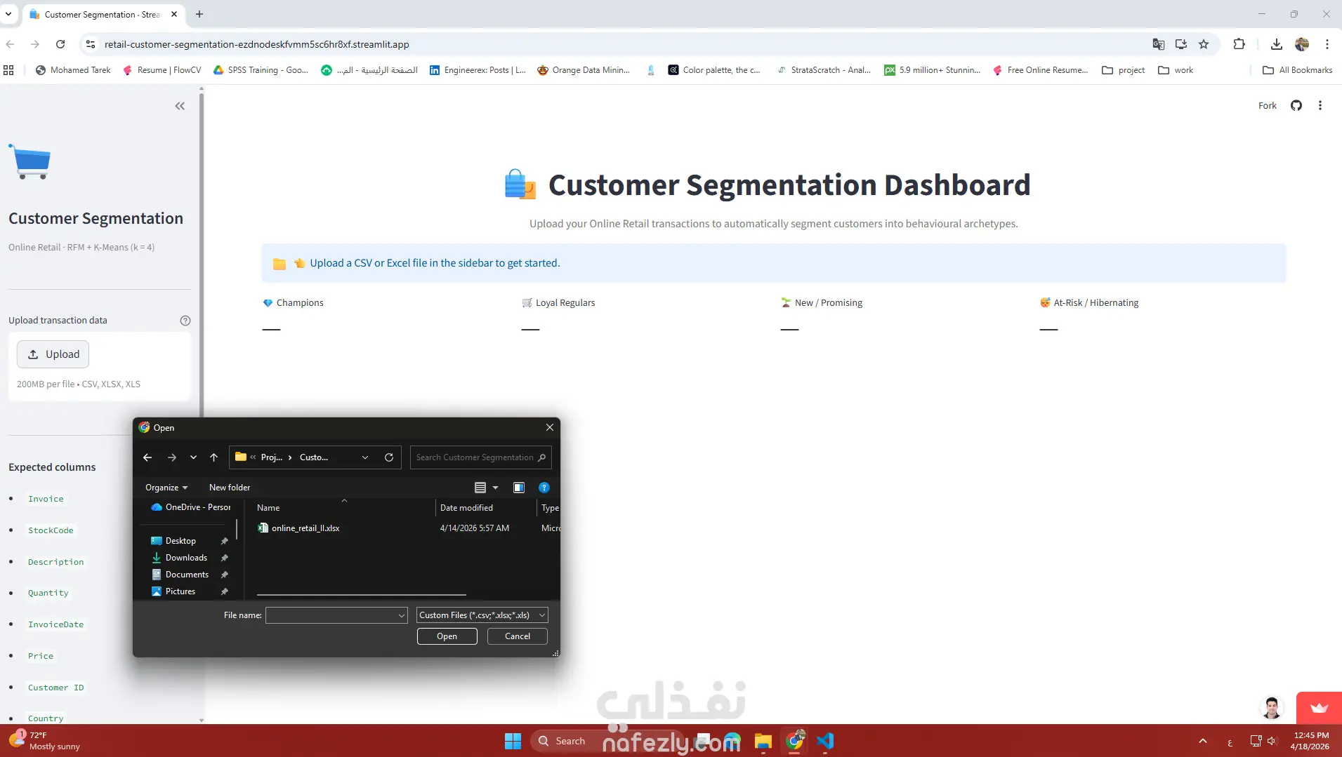The width and height of the screenshot is (1342, 757).
Task: Change the file view layout icon
Action: [x=480, y=488]
